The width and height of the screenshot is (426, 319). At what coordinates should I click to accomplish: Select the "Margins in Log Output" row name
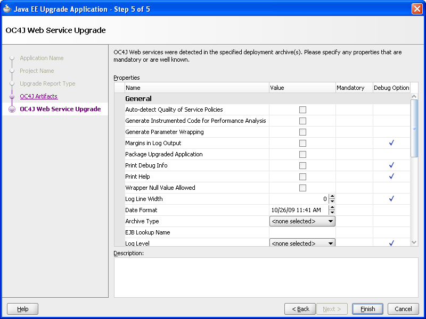153,143
